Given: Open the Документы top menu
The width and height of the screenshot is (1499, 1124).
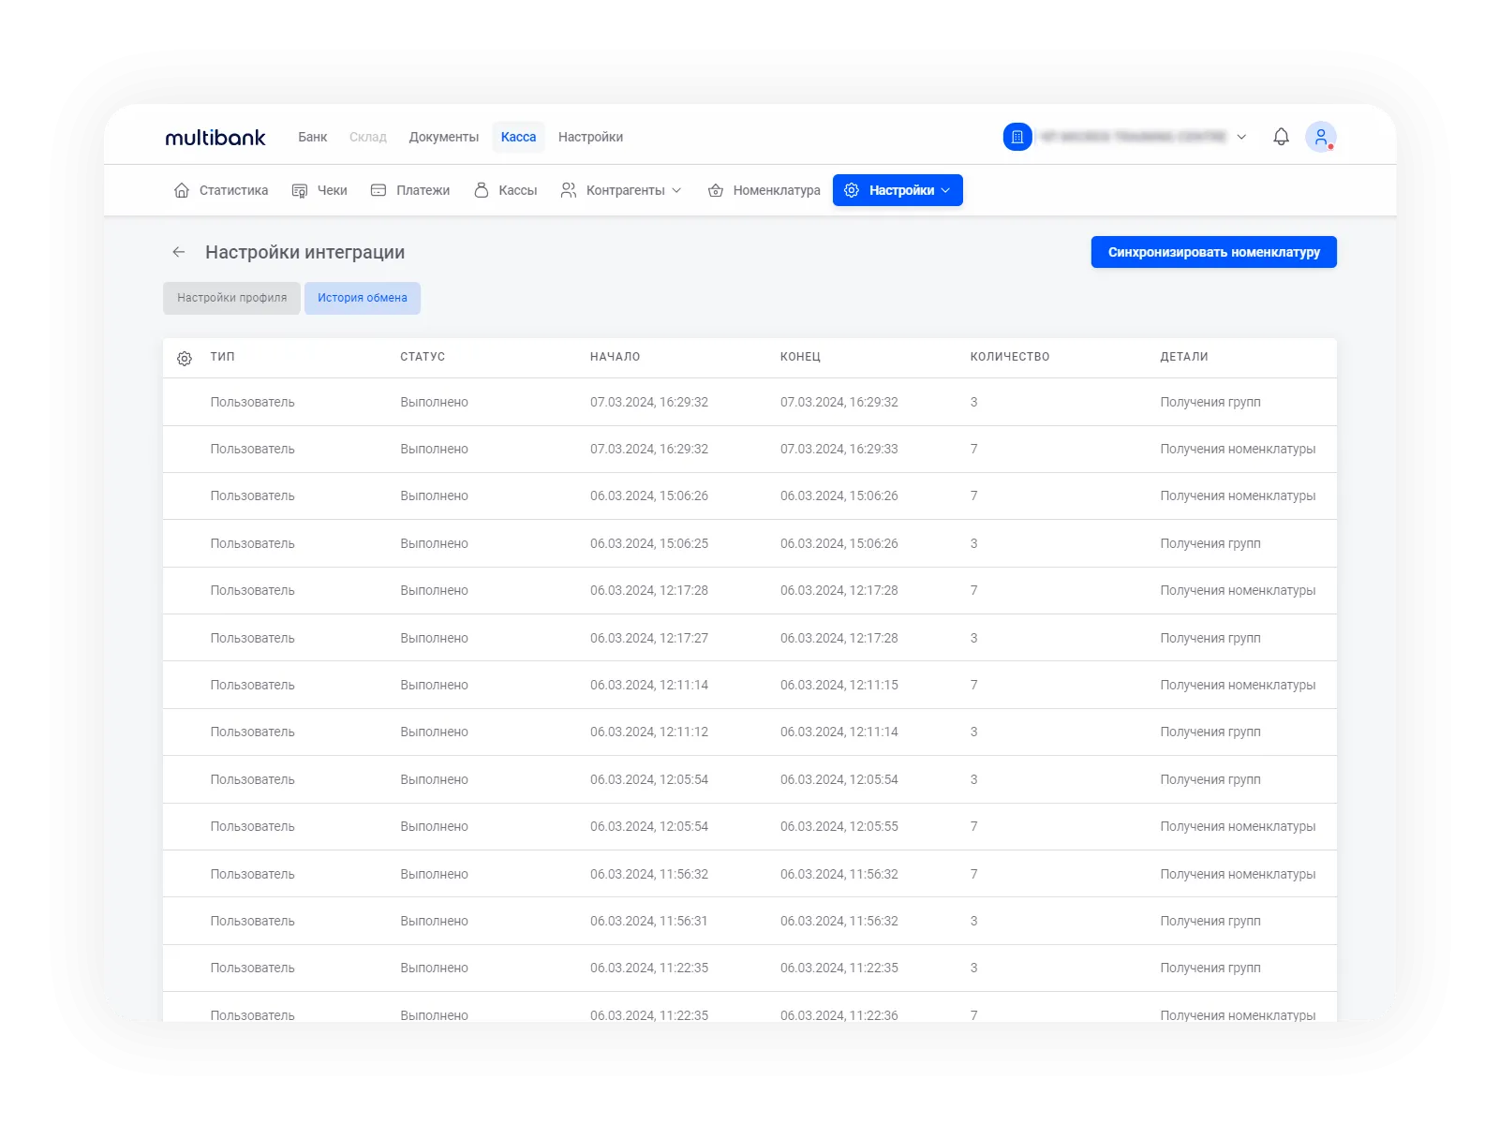Looking at the screenshot, I should pos(444,137).
